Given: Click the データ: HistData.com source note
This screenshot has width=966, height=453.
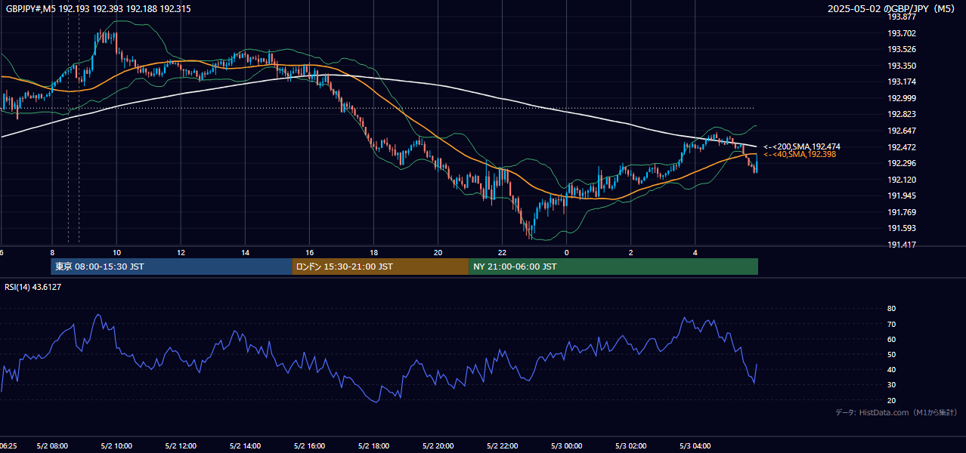Looking at the screenshot, I should pos(896,412).
